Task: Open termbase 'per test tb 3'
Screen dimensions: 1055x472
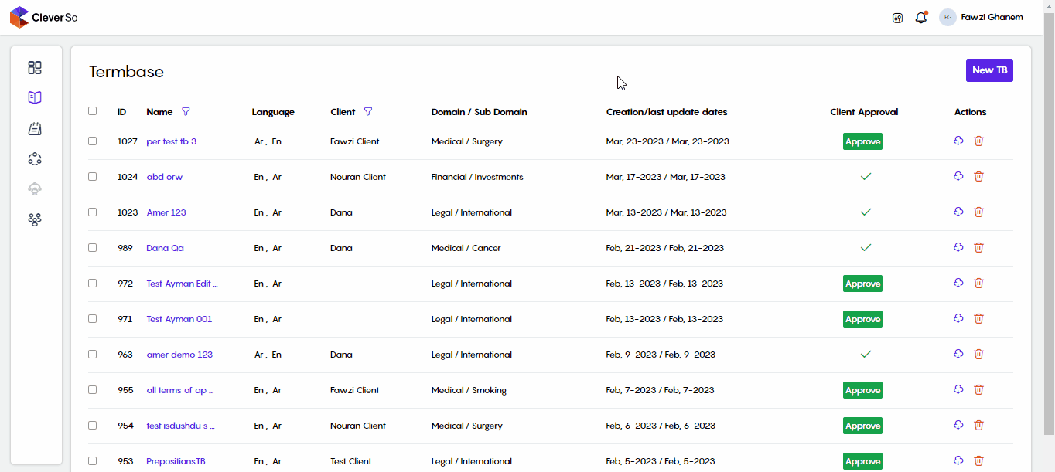Action: pyautogui.click(x=171, y=141)
